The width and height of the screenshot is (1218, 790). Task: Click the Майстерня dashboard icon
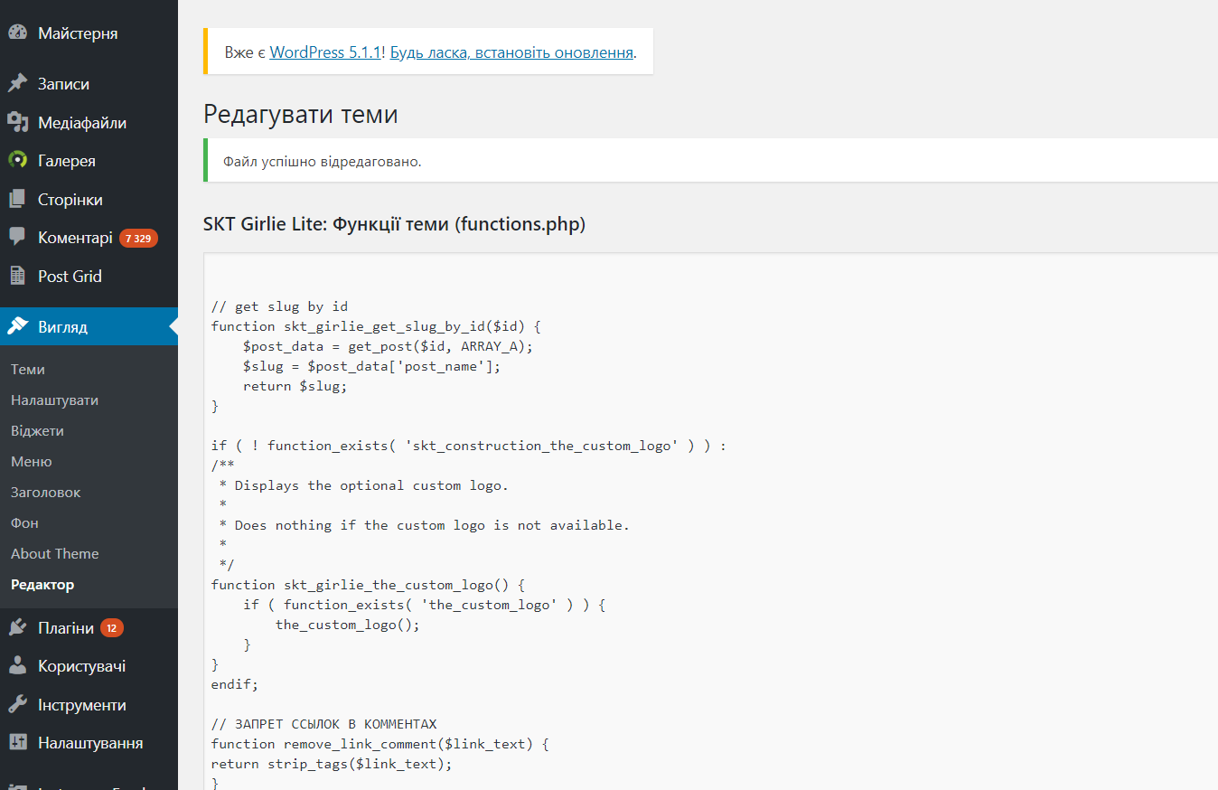(18, 33)
